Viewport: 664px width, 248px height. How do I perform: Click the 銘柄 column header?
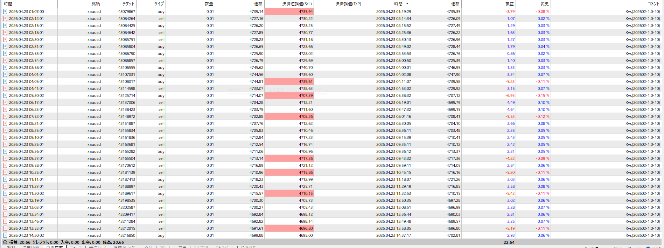(96, 4)
